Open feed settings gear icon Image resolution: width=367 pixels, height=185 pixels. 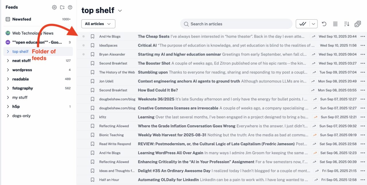tap(54, 7)
